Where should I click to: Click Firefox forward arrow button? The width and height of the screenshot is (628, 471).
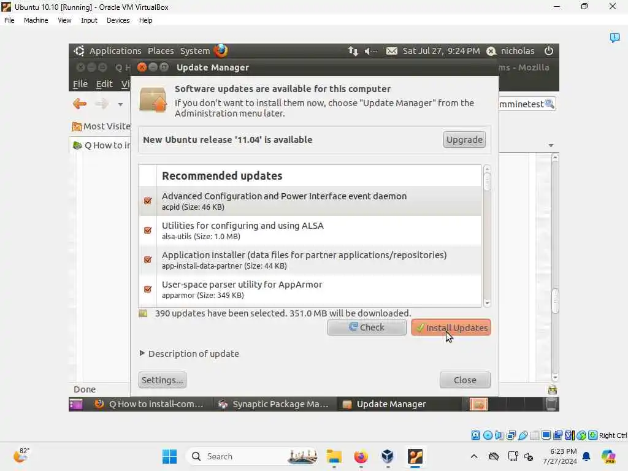[x=102, y=104]
